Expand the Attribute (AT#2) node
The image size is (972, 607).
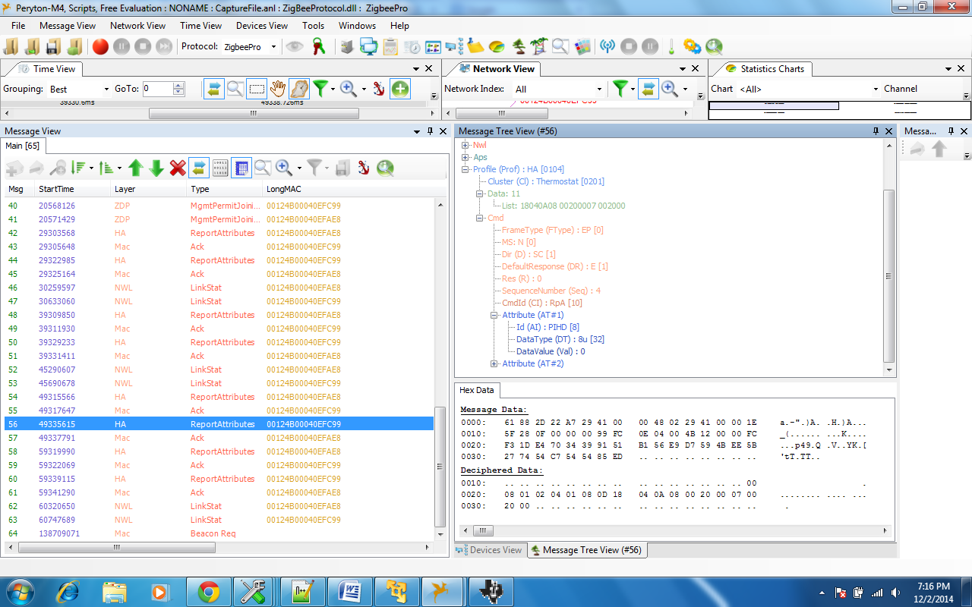[494, 363]
